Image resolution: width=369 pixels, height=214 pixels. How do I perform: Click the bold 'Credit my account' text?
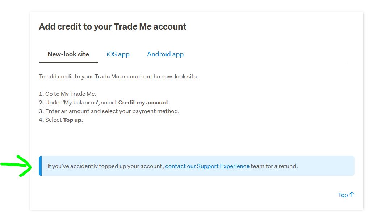(x=143, y=103)
